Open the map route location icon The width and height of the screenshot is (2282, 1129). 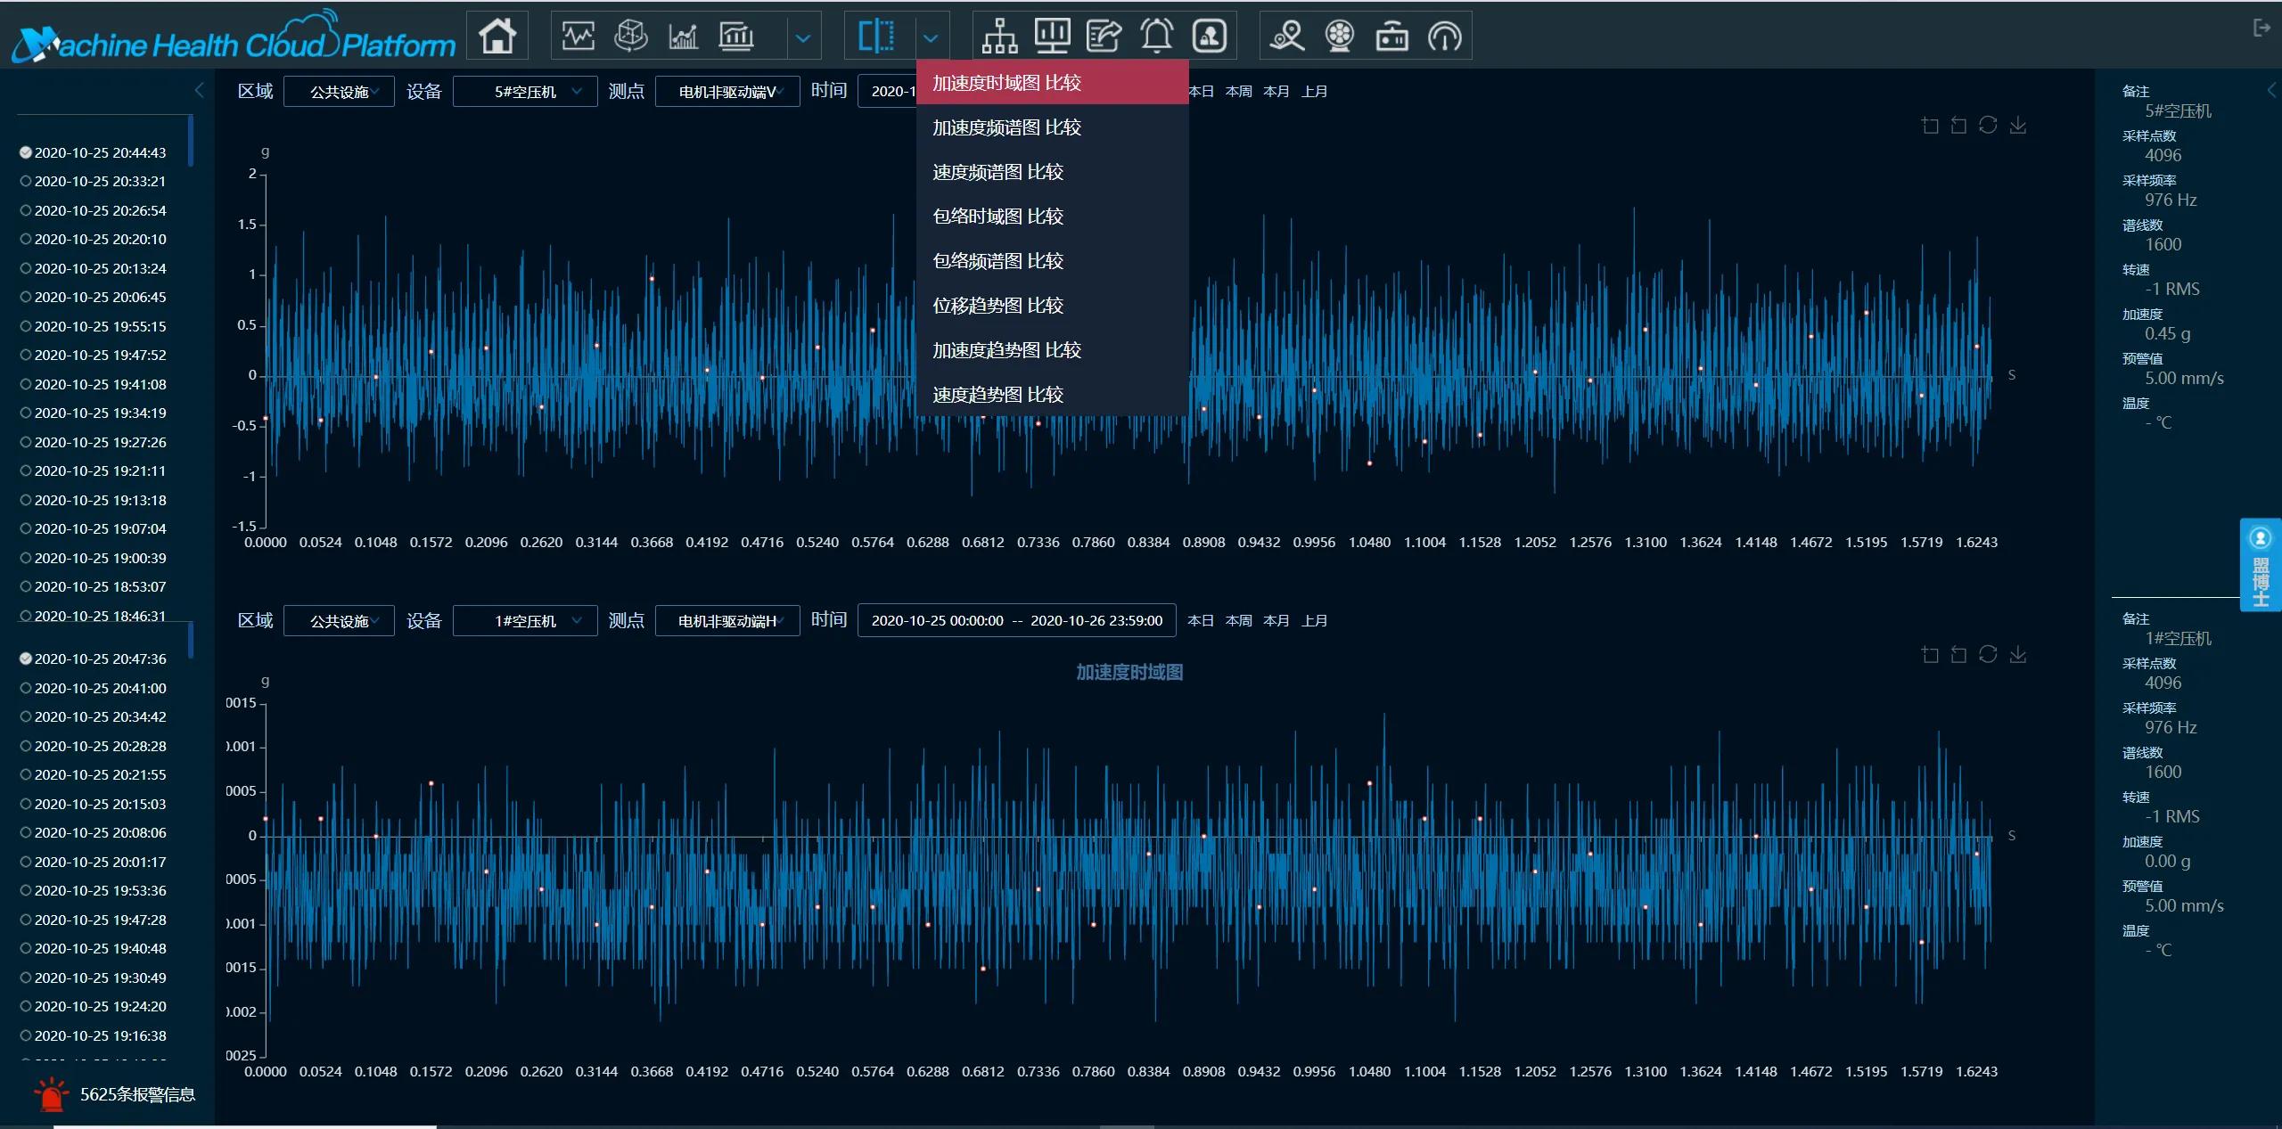(x=1287, y=37)
